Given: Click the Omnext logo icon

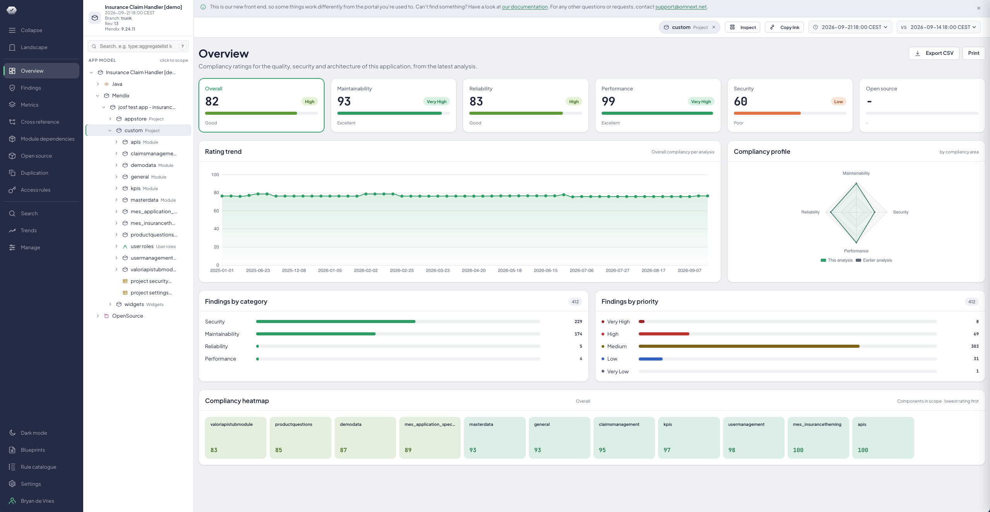Looking at the screenshot, I should (12, 10).
